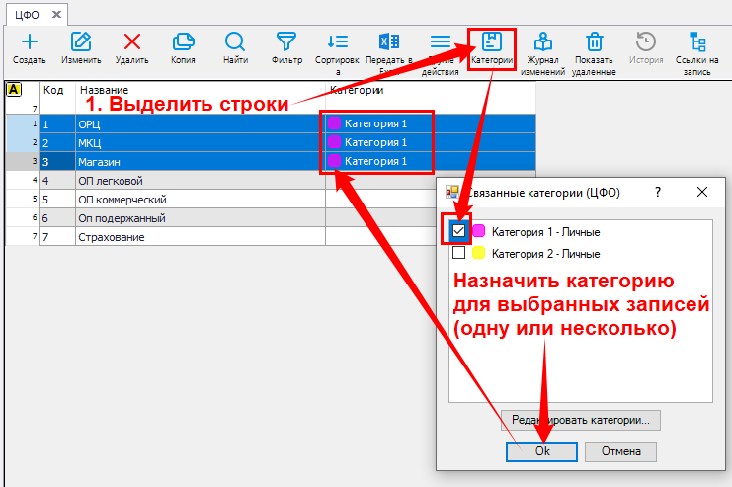
Task: Click Показать удаленные trash icon
Action: click(x=594, y=42)
